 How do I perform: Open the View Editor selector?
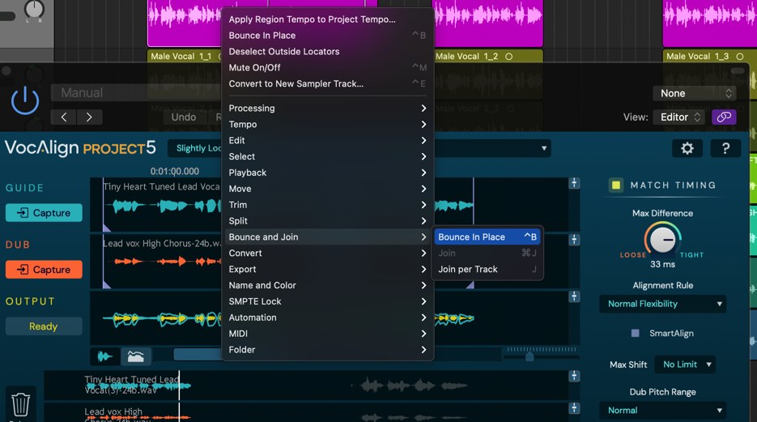[x=680, y=117]
